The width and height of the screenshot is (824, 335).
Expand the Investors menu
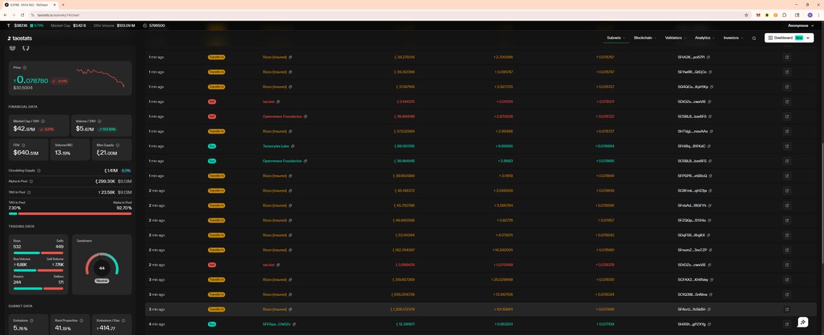pos(733,38)
